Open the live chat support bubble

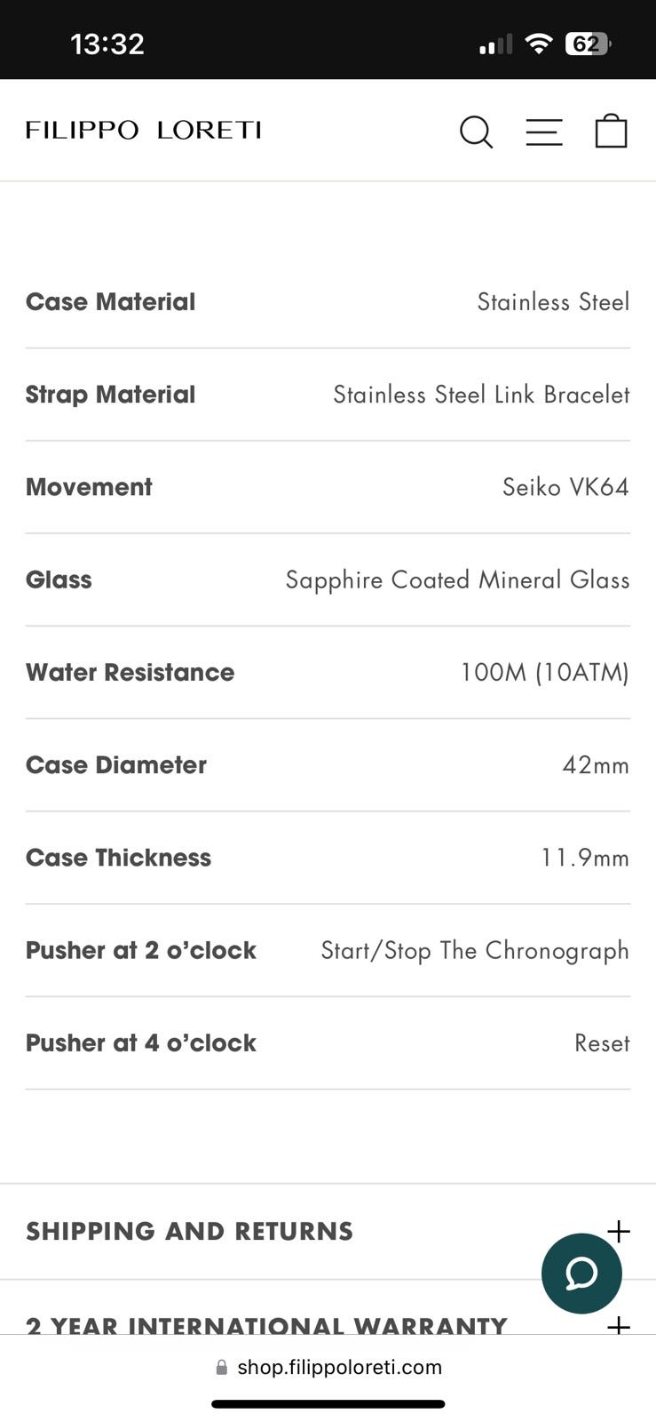[x=581, y=1273]
